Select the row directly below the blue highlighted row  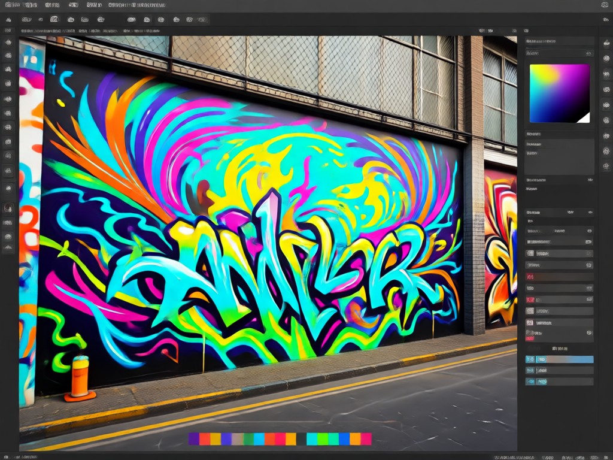coord(560,370)
